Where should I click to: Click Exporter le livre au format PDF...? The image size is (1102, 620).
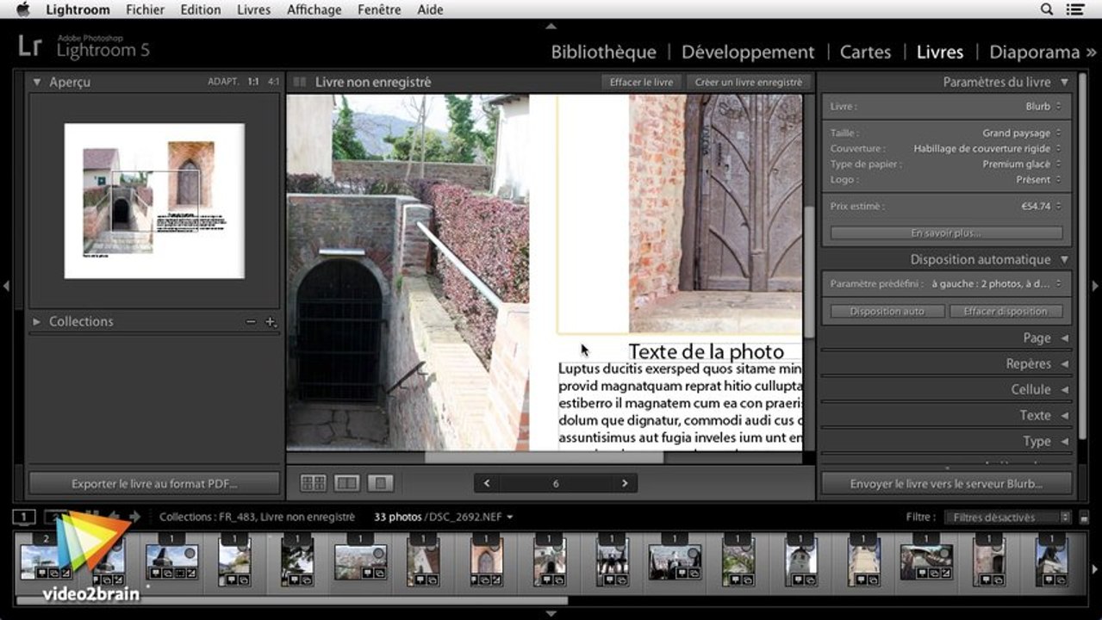pos(154,483)
